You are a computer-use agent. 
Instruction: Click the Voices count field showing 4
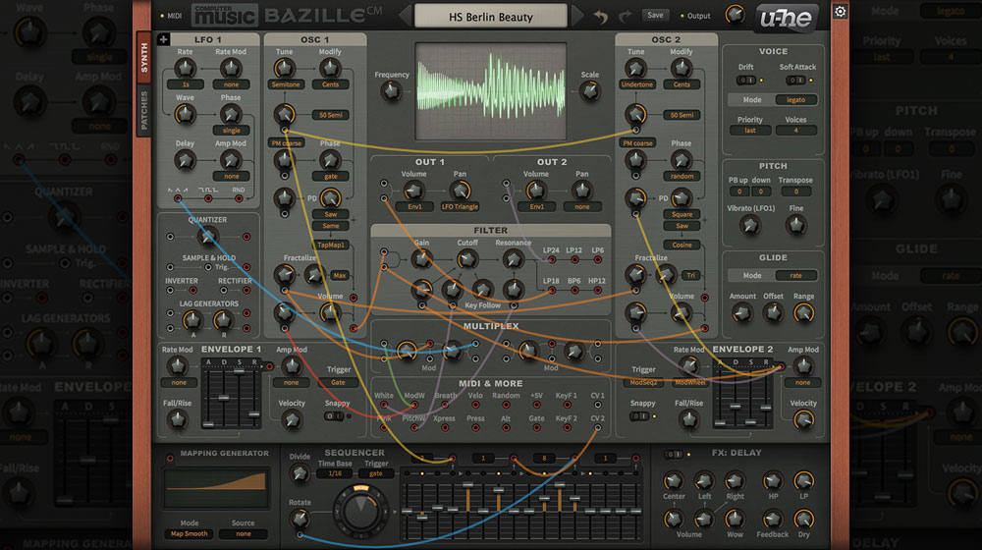[796, 131]
